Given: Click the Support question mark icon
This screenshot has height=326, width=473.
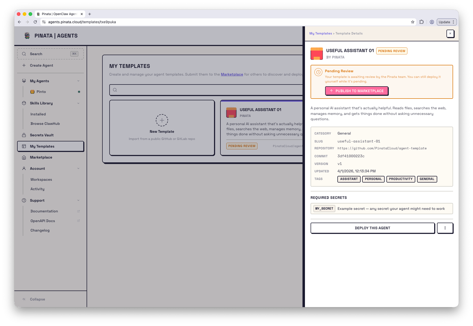Looking at the screenshot, I should tap(24, 200).
